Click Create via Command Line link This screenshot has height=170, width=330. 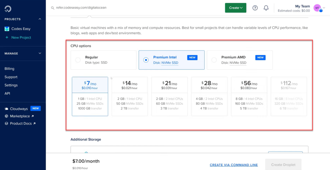tap(234, 165)
